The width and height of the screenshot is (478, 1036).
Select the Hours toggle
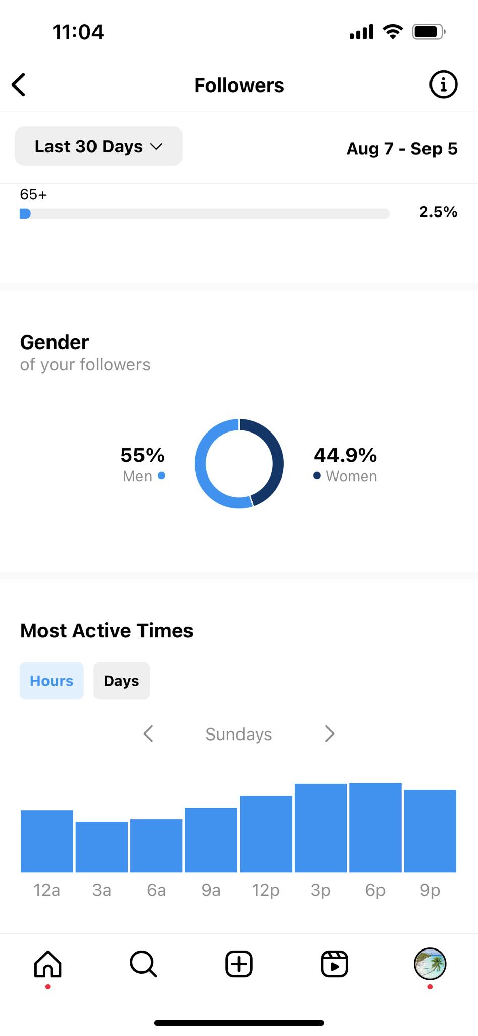pos(52,681)
